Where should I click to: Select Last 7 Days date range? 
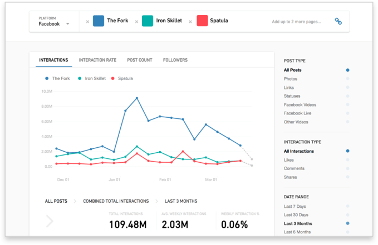[347, 206]
